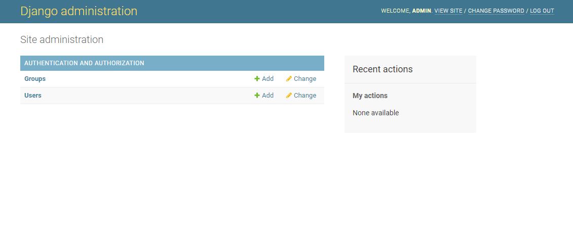Select the ADMIN username in welcome text
This screenshot has height=225, width=573.
click(x=422, y=11)
